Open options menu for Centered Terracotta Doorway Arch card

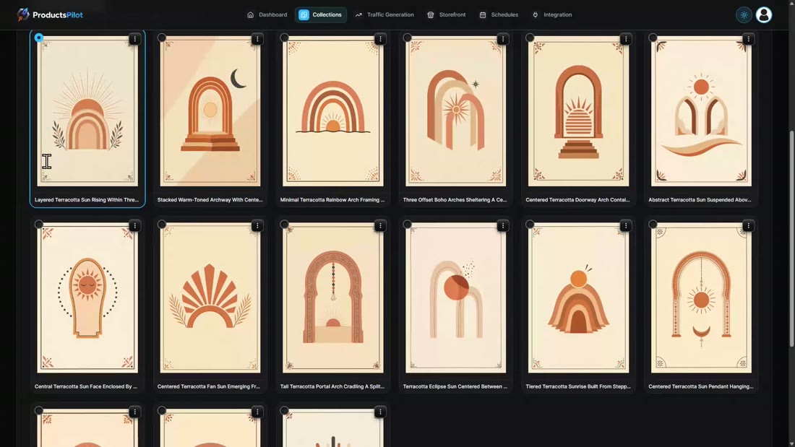coord(626,39)
